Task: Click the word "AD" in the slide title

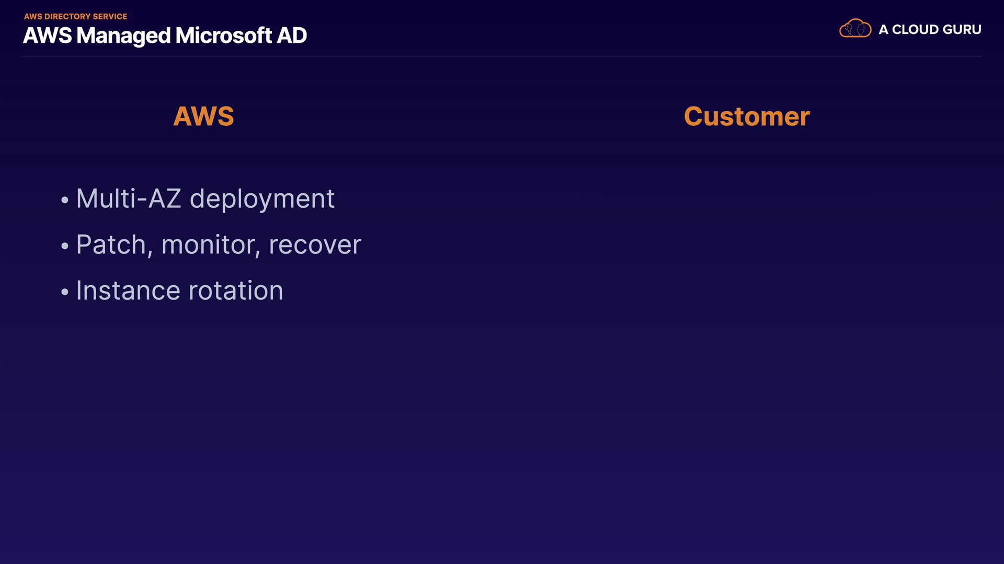Action: (292, 36)
